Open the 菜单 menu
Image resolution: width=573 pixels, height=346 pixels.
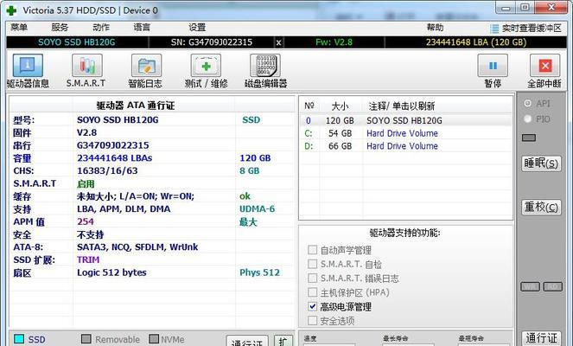click(19, 27)
